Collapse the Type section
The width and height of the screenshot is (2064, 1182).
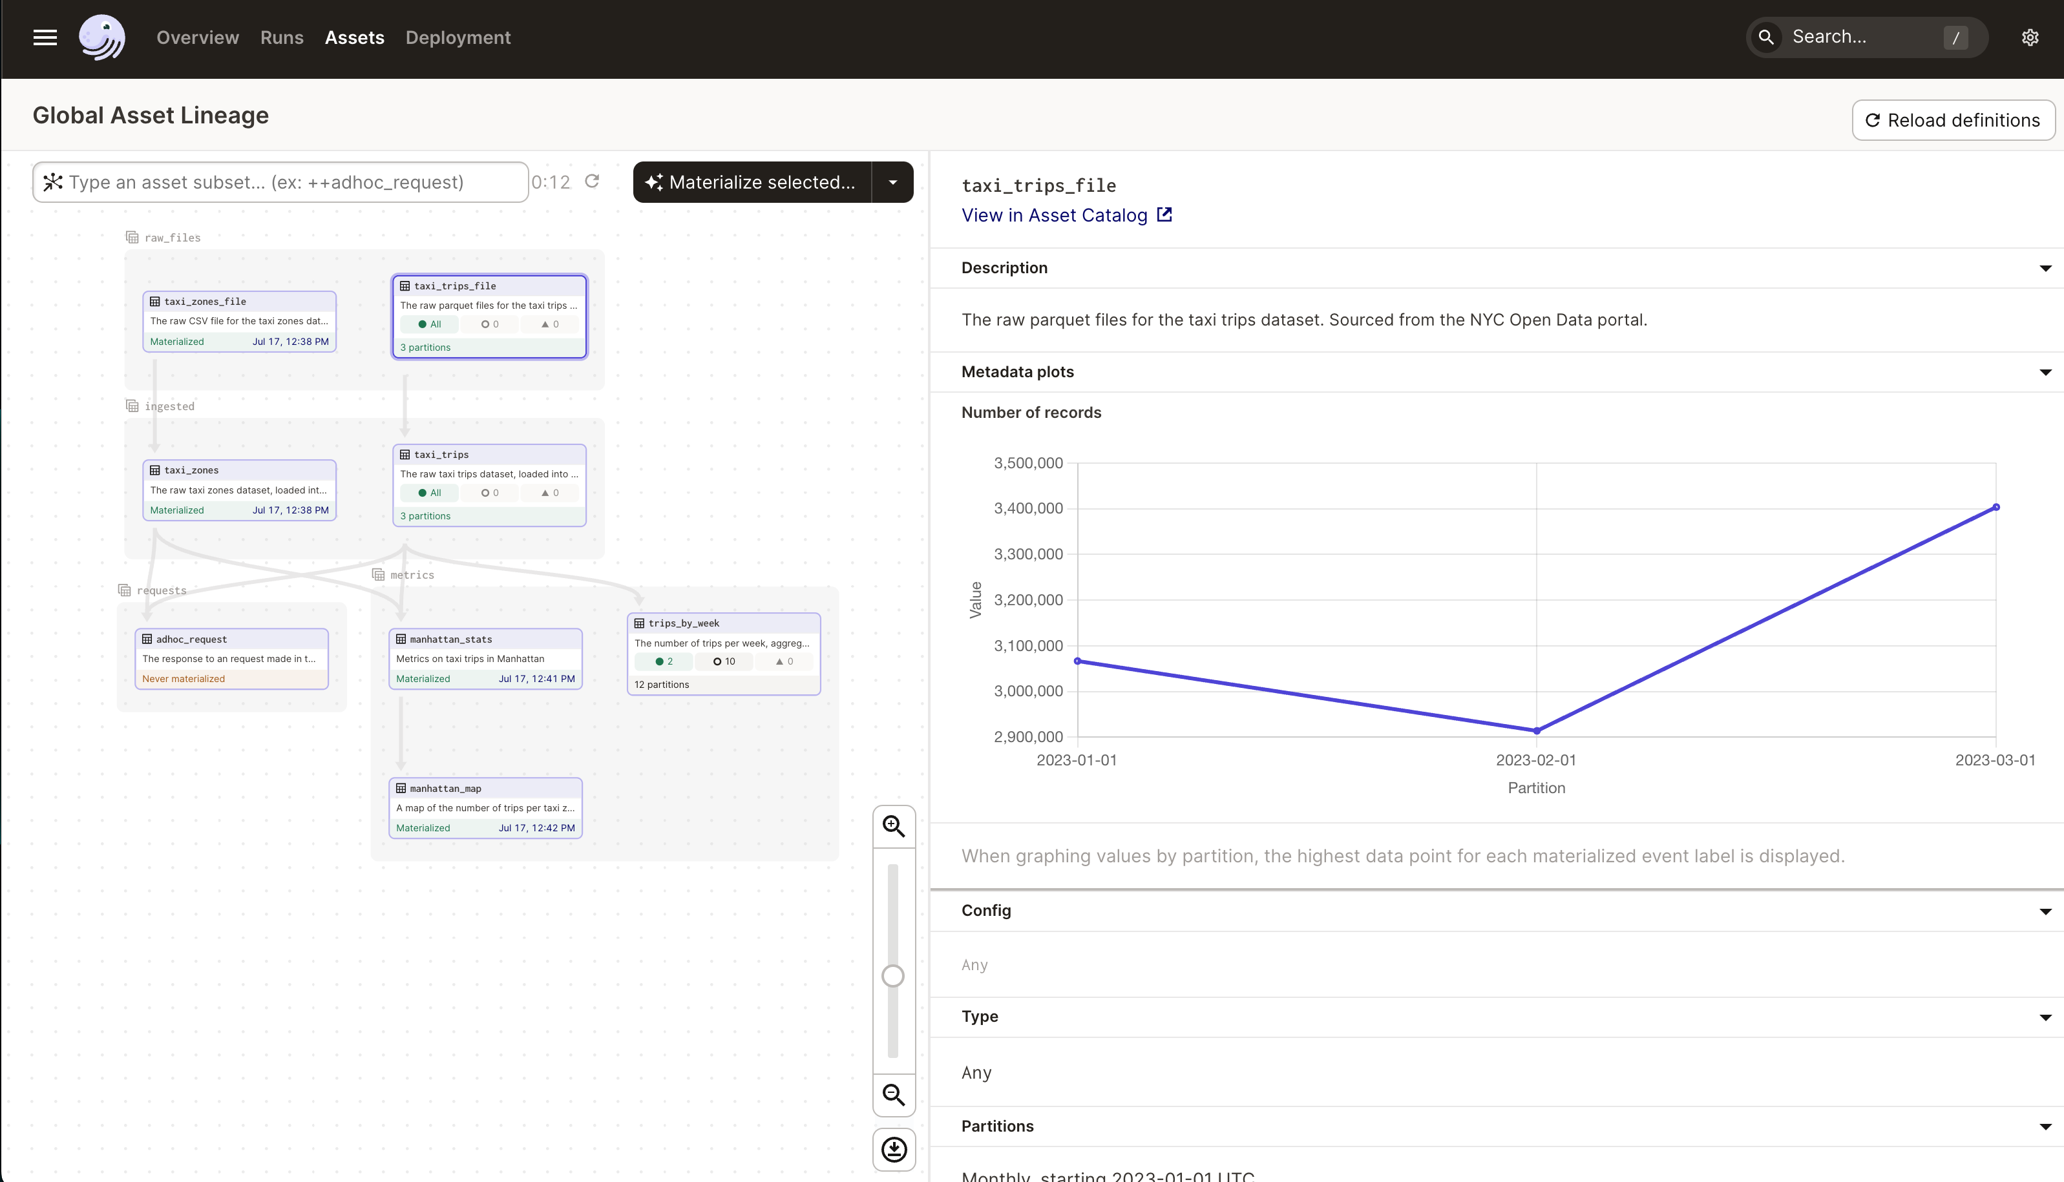click(2045, 1017)
